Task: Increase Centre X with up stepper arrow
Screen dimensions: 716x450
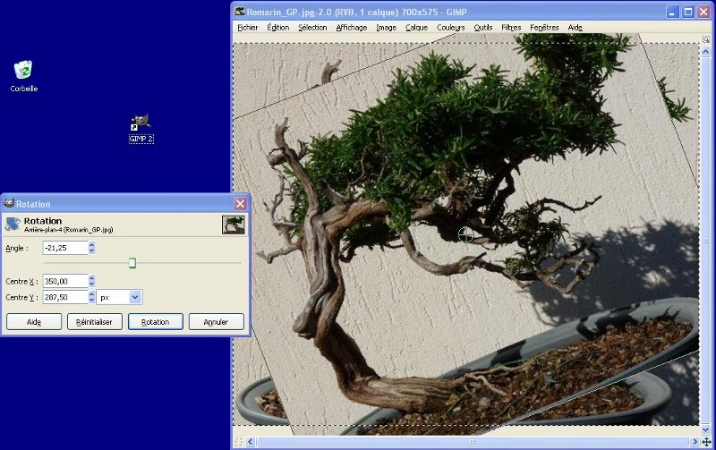Action: click(92, 278)
